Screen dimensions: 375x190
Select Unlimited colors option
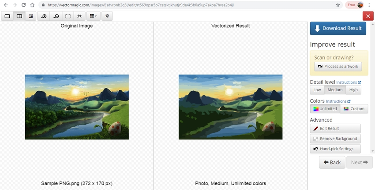click(x=325, y=109)
